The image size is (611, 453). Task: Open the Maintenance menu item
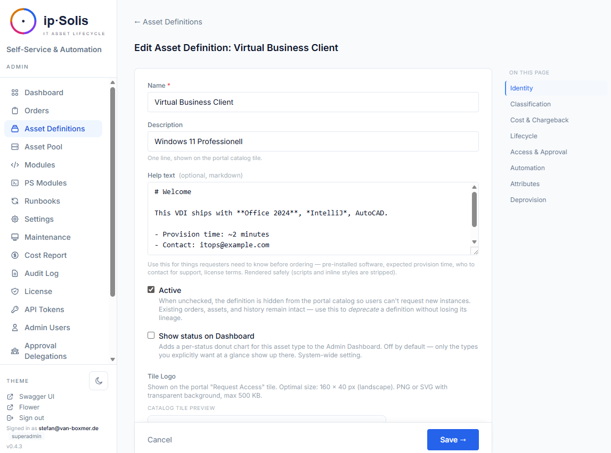pos(53,237)
